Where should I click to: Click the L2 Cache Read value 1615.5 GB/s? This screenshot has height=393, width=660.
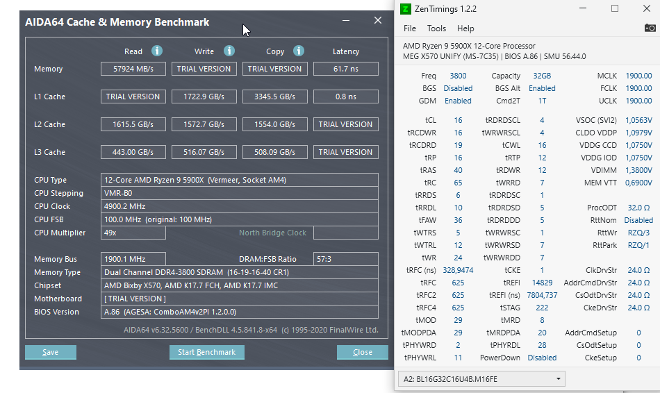(133, 124)
